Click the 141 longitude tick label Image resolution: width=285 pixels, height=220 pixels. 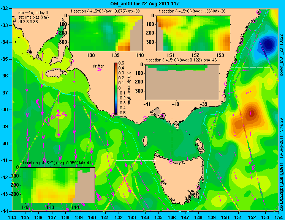tap(105, 217)
